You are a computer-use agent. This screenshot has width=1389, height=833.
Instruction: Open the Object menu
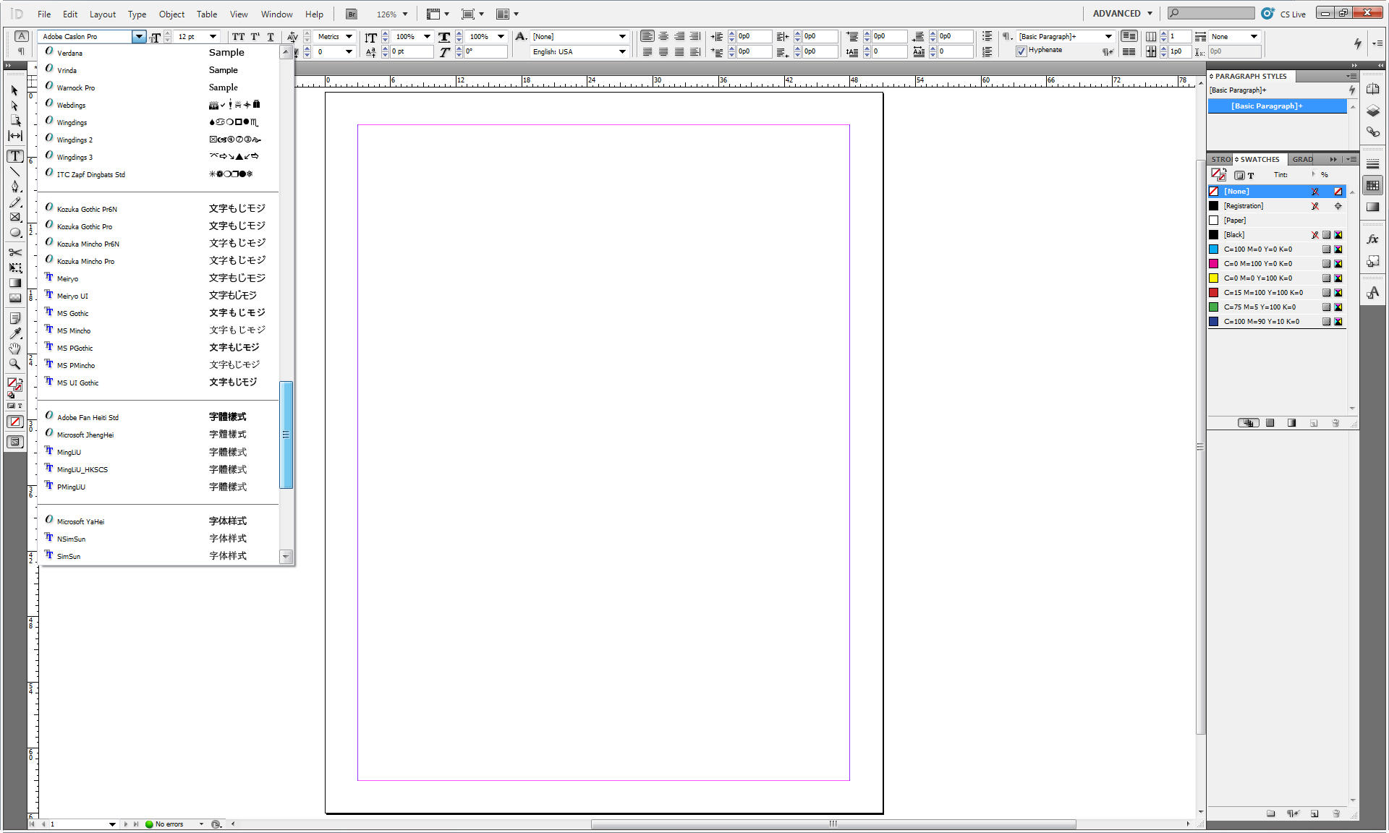point(171,14)
